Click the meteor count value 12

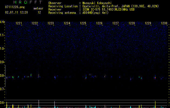(39, 12)
